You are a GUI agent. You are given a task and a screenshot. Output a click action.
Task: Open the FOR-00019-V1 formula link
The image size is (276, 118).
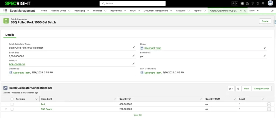tap(17, 65)
